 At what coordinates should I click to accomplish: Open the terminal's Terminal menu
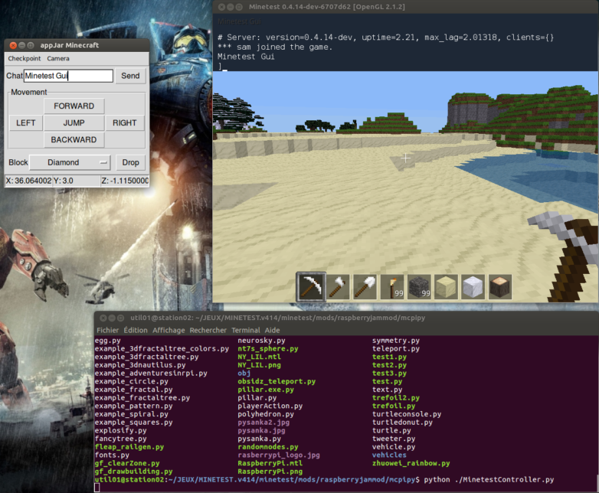[245, 330]
